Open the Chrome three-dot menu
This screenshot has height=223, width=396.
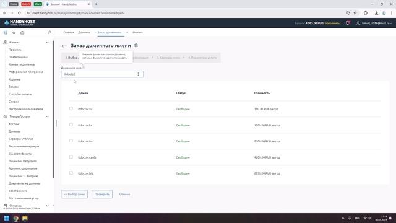pyautogui.click(x=392, y=13)
